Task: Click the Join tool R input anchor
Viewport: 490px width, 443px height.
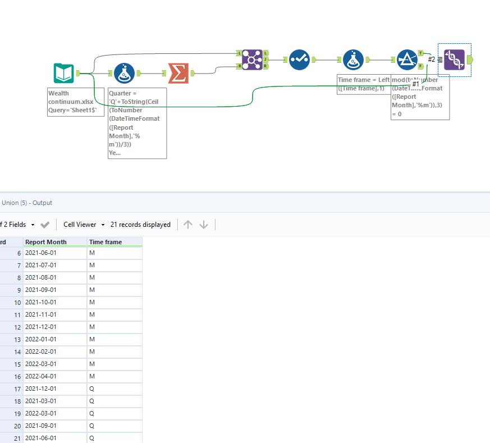Action: (x=239, y=66)
